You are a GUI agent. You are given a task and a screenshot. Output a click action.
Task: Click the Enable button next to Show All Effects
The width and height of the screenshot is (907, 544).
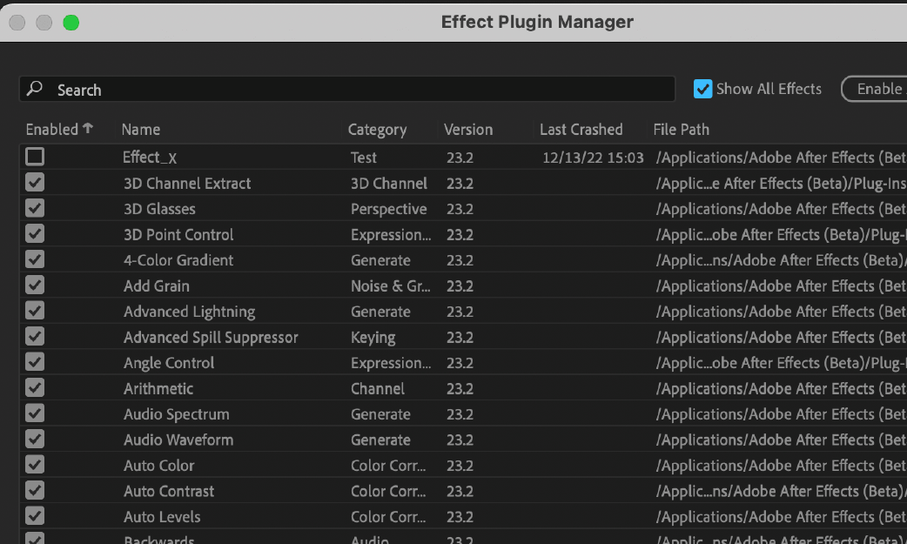(x=877, y=89)
